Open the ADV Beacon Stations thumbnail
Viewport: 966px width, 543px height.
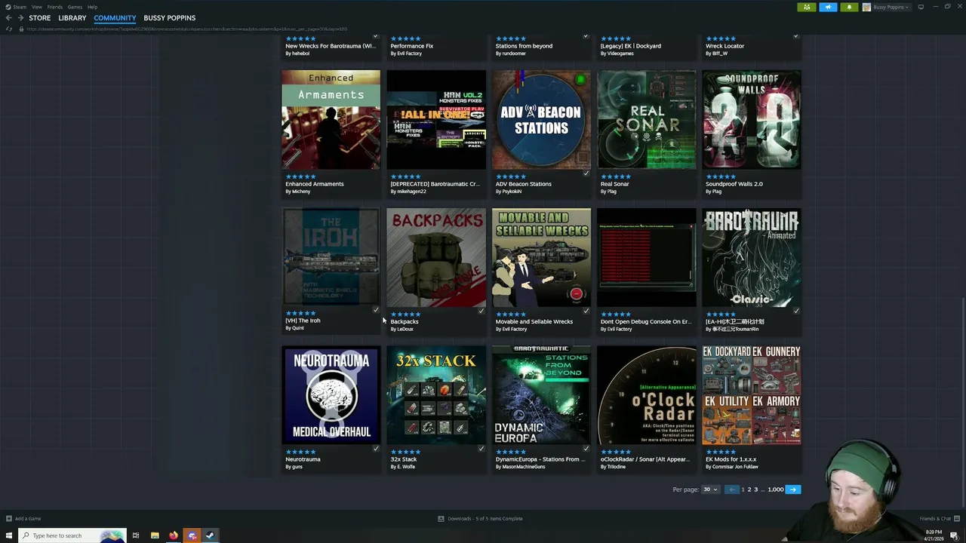[x=541, y=120]
